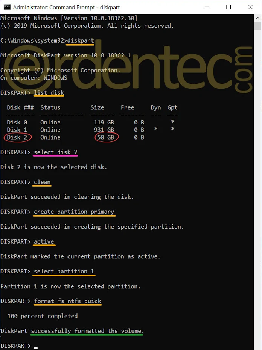Click the vertical scrollbar thumb
The width and height of the screenshot is (262, 350).
coord(258,26)
